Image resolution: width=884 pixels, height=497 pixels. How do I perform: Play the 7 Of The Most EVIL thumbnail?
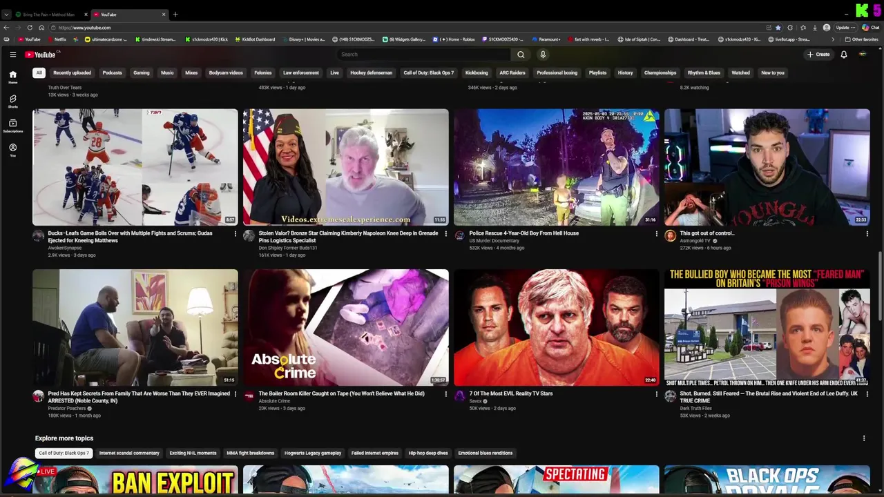tap(557, 327)
